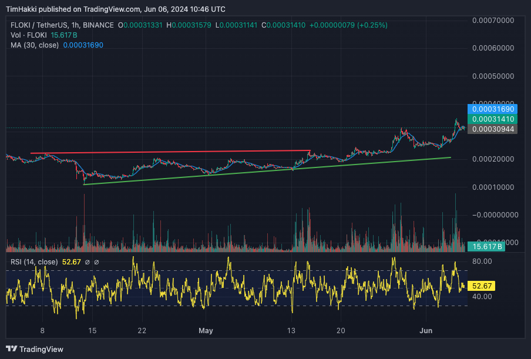Click the 40.00 RSI axis label
The width and height of the screenshot is (531, 359).
tap(482, 297)
